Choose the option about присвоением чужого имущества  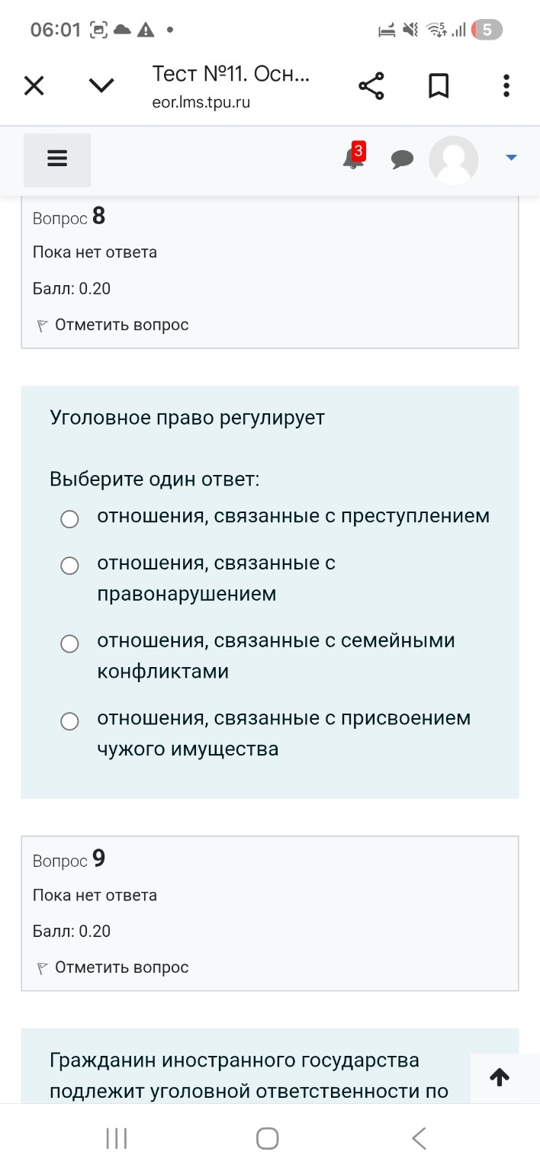coord(69,720)
